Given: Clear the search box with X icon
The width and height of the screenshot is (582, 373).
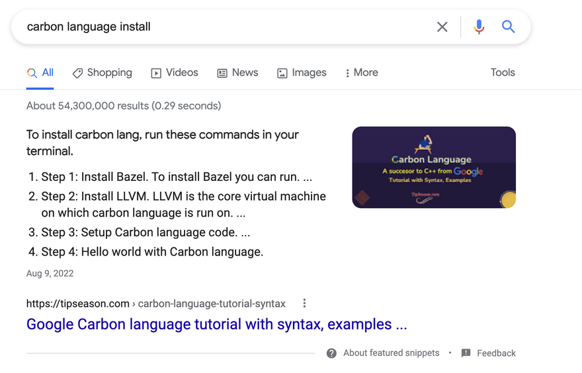Looking at the screenshot, I should [x=442, y=27].
